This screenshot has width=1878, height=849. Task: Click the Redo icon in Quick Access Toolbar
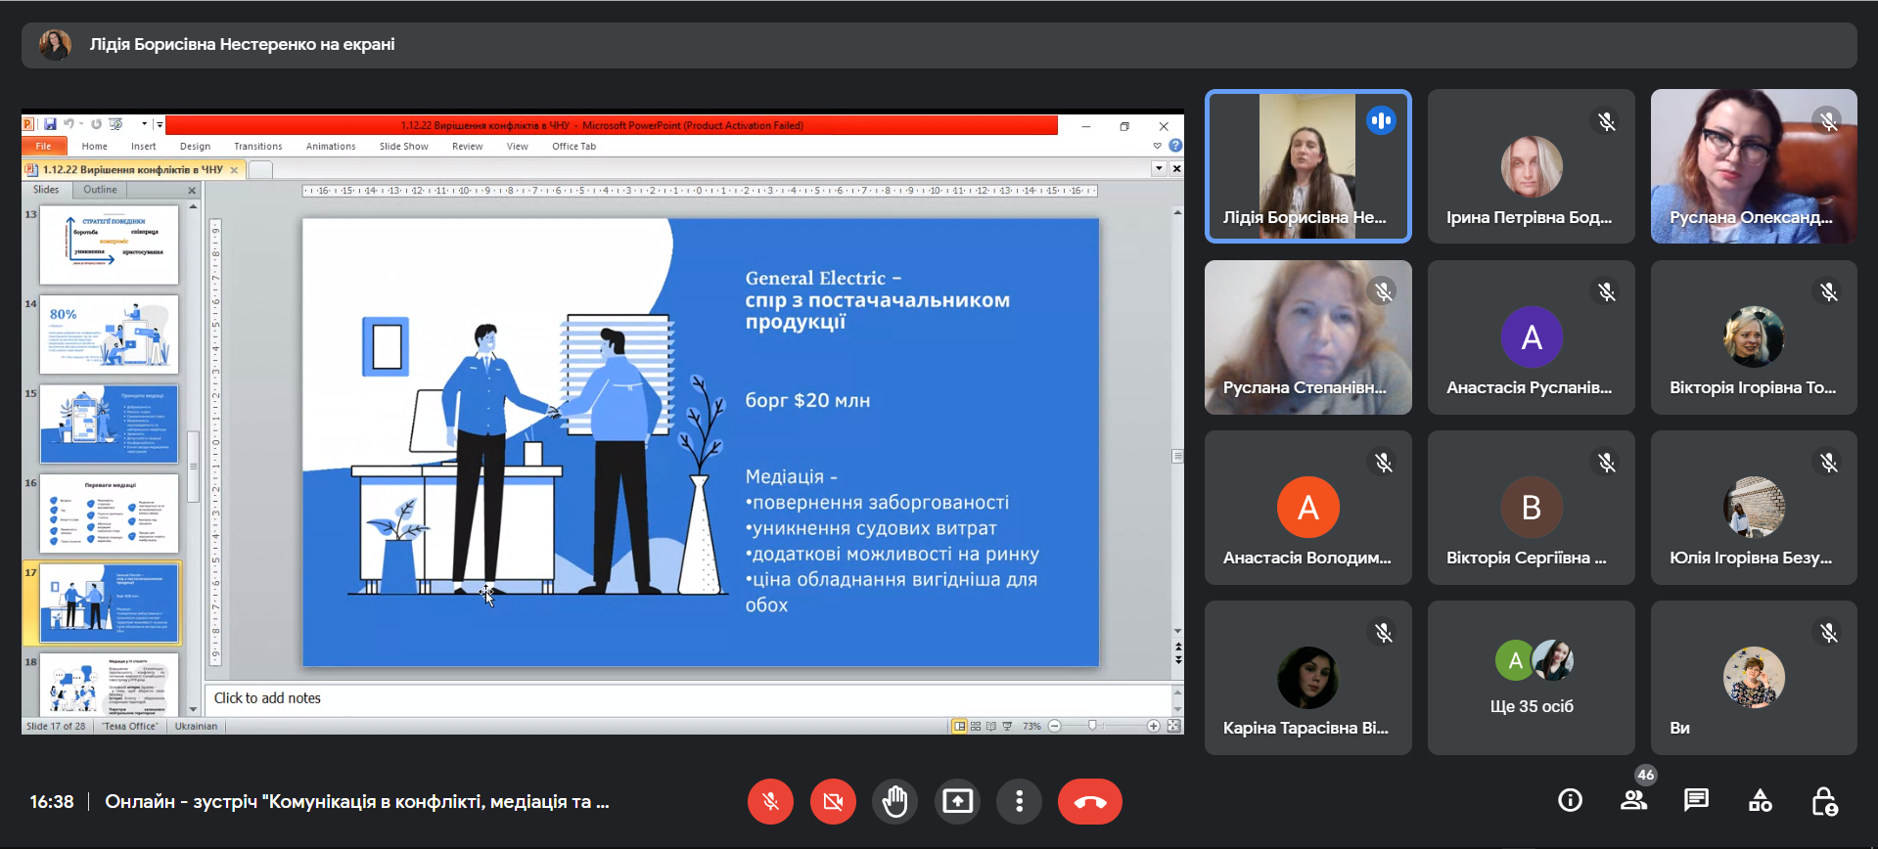pos(96,124)
